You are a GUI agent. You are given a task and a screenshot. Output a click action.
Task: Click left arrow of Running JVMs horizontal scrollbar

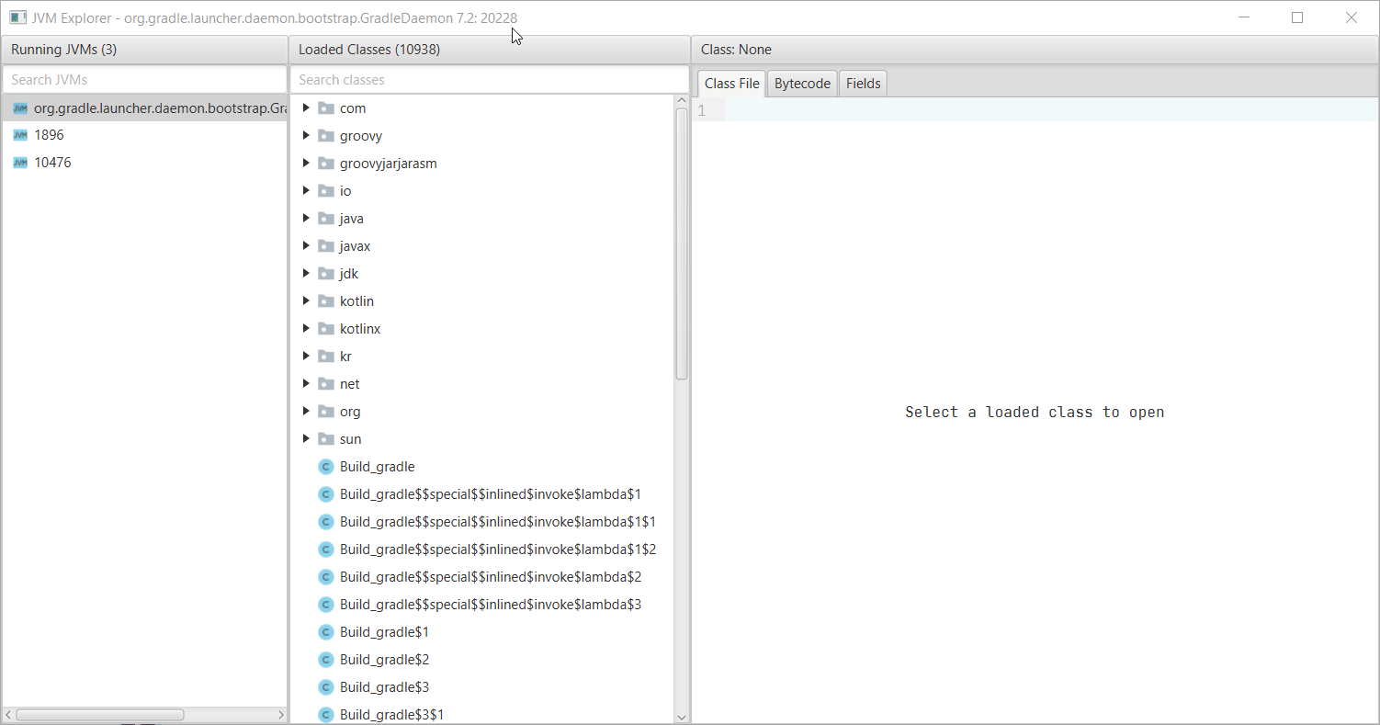tap(8, 715)
